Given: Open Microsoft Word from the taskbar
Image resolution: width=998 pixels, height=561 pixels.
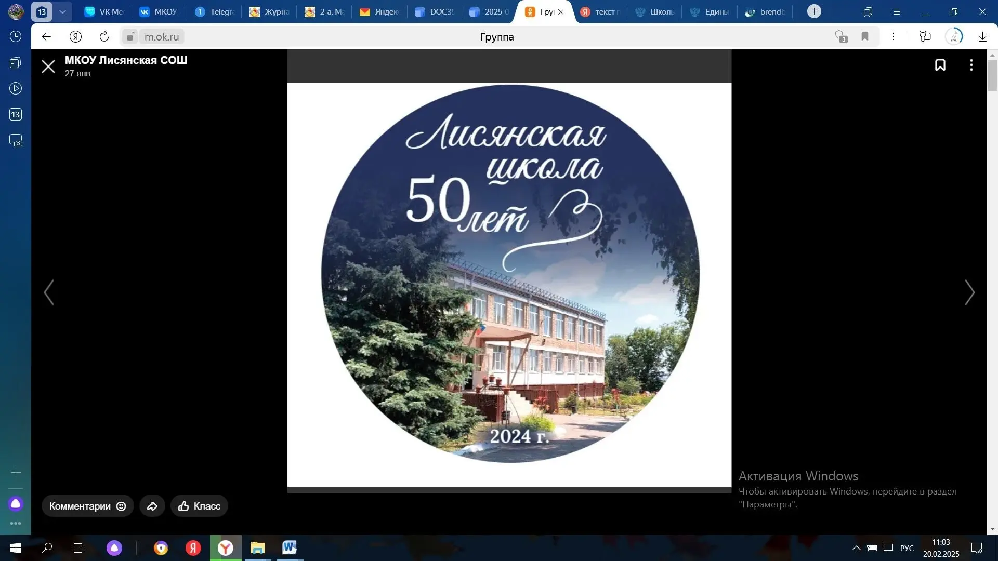Looking at the screenshot, I should [x=290, y=547].
